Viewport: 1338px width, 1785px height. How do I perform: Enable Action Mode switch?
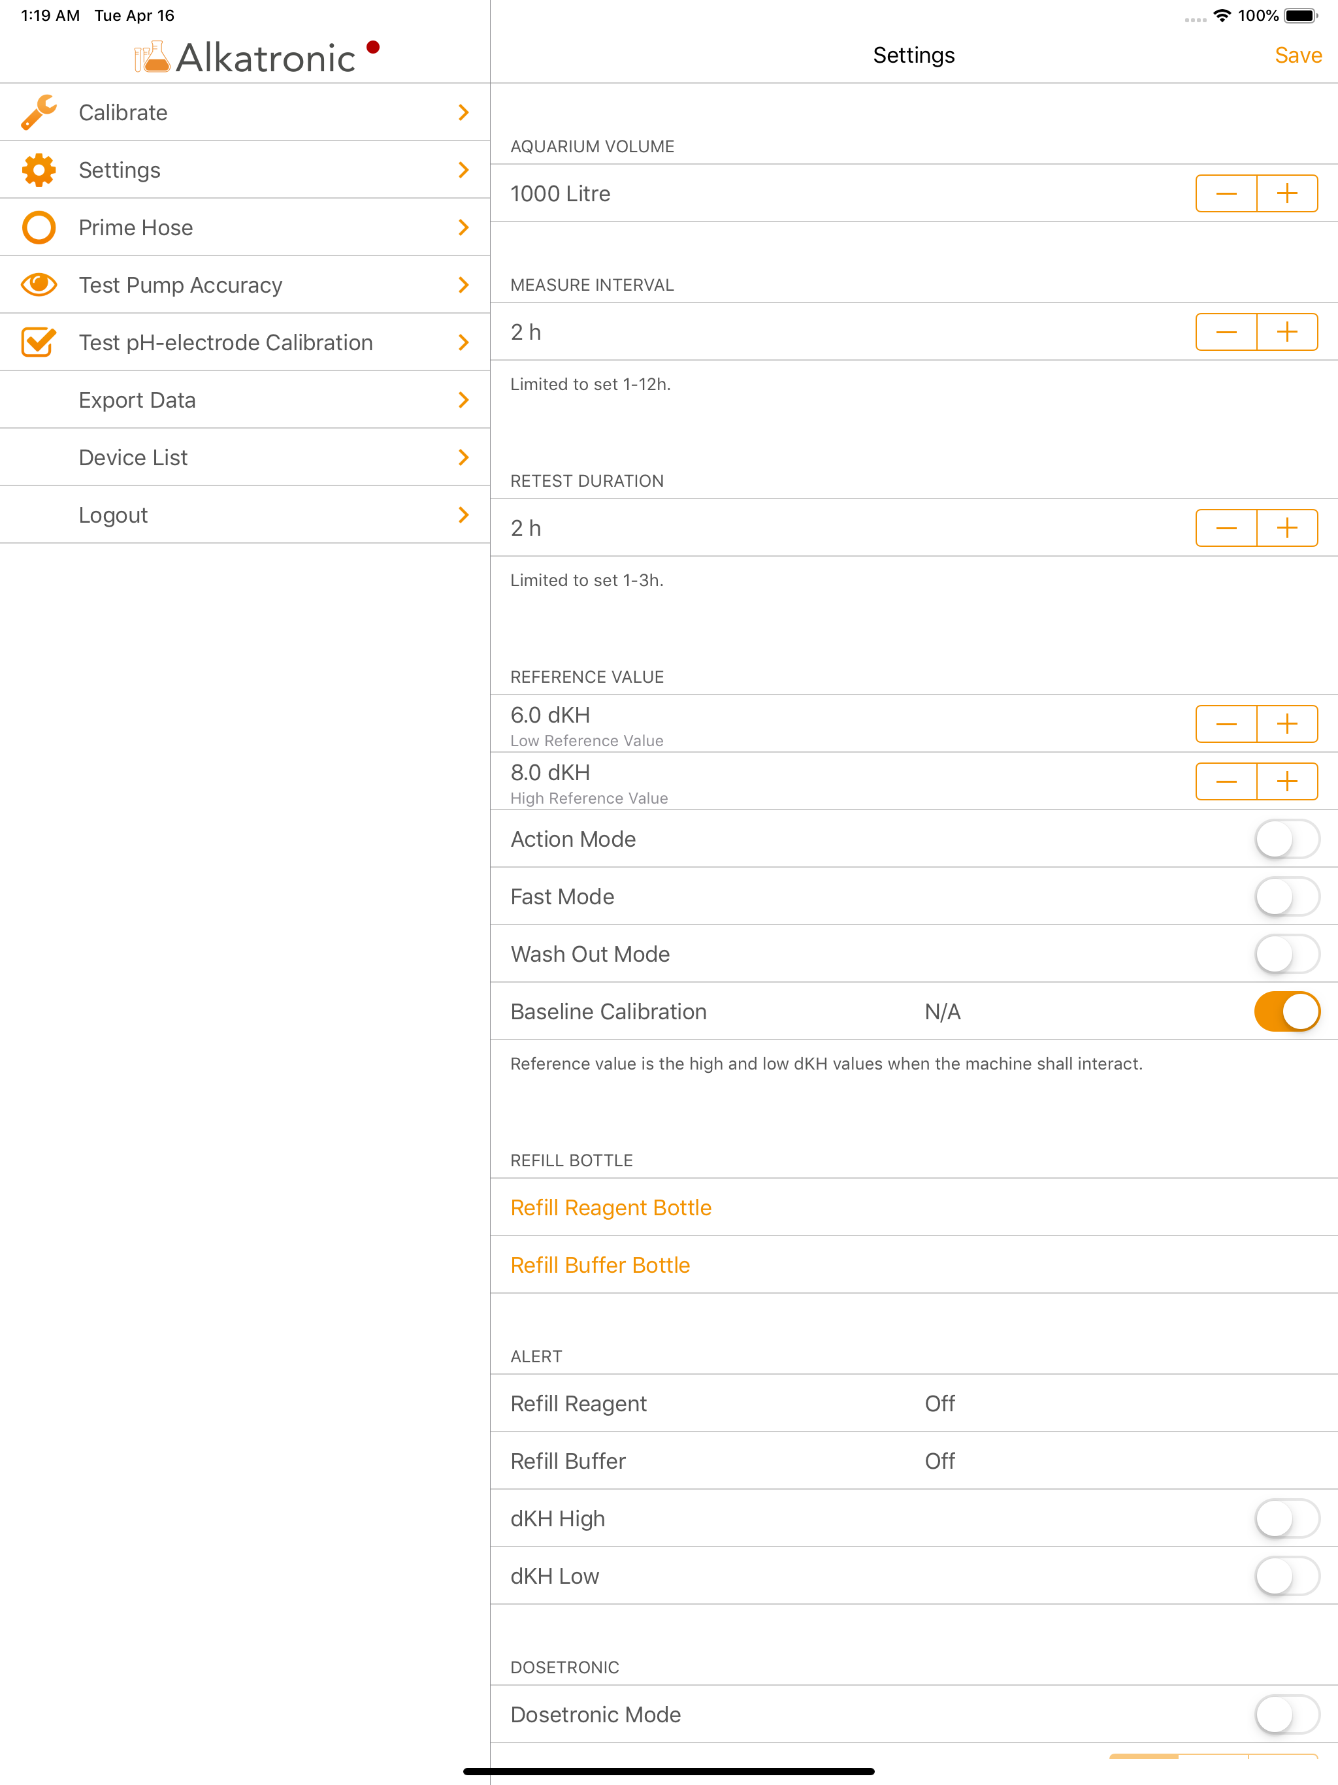pos(1286,839)
